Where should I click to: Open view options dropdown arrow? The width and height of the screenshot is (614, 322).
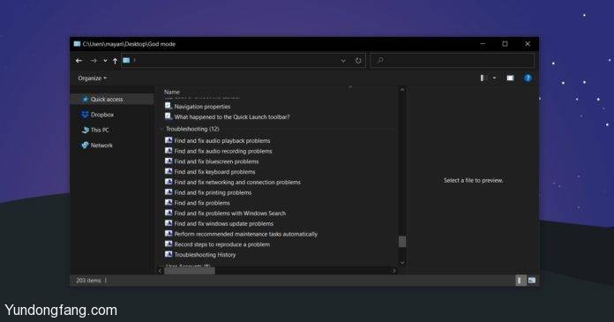(494, 78)
